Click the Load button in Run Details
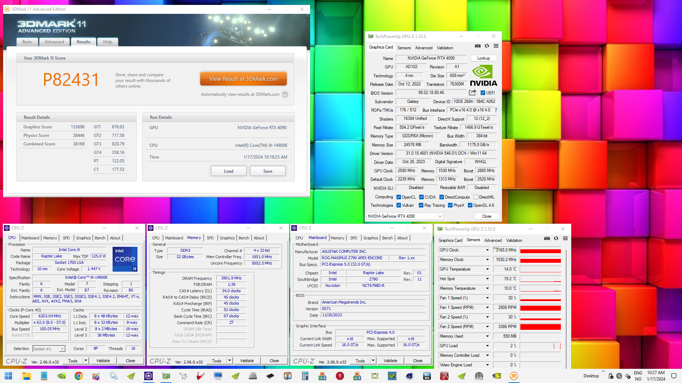682x383 pixels. point(229,171)
